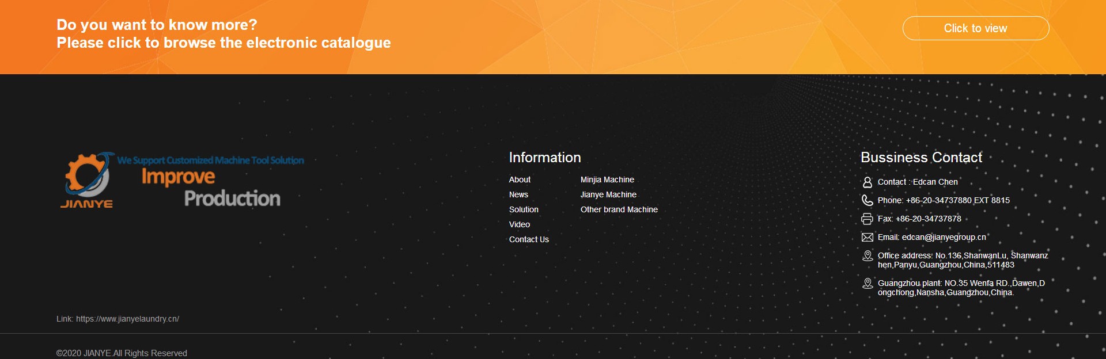Open Minjia Machine link
Viewport: 1106px width, 359px height.
[607, 179]
